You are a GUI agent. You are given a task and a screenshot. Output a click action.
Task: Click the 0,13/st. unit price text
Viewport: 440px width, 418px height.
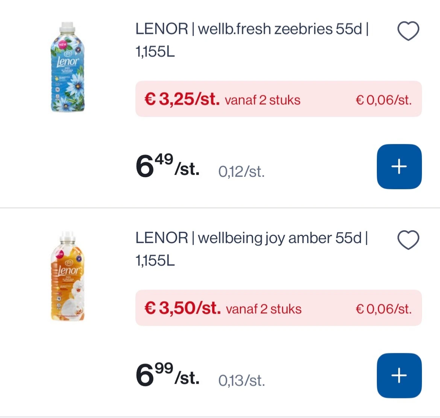tap(242, 380)
